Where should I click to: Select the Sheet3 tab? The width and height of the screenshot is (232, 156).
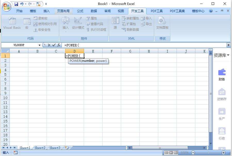point(55,148)
